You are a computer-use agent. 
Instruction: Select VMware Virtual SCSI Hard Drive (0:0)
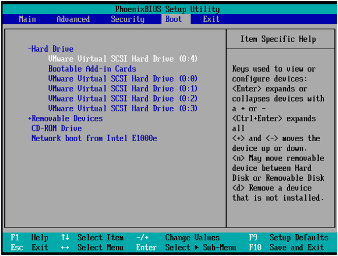(x=123, y=79)
